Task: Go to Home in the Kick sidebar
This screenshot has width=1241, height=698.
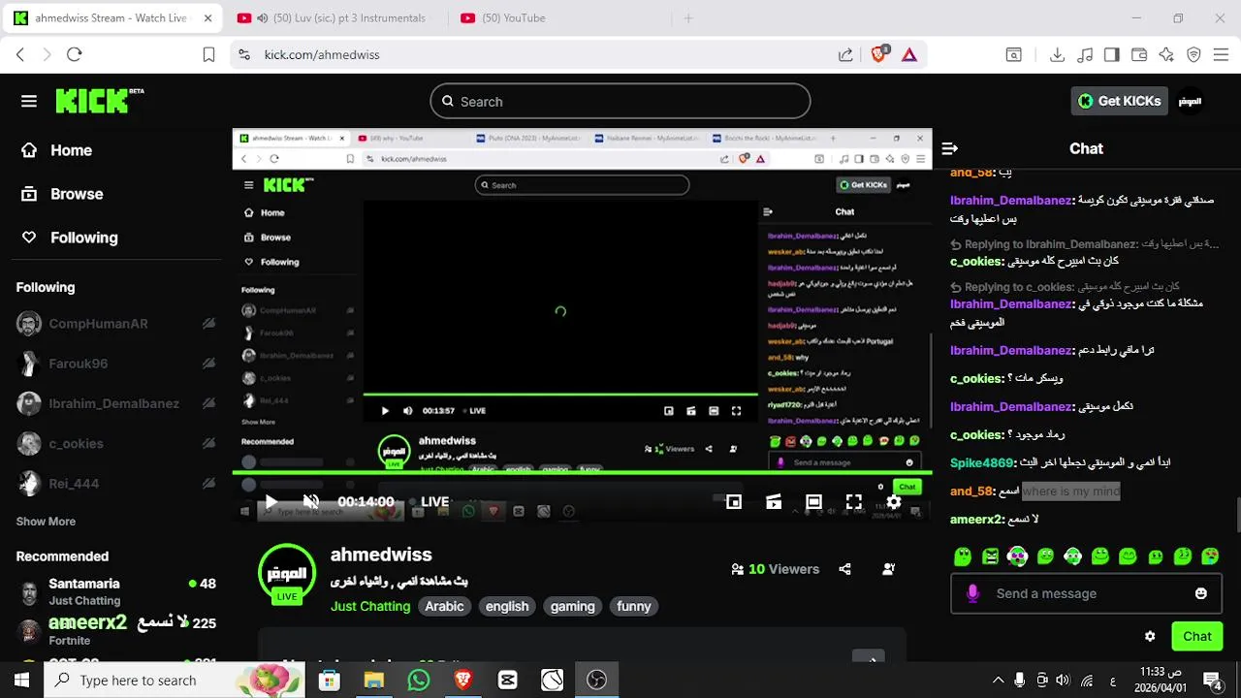Action: click(56, 150)
